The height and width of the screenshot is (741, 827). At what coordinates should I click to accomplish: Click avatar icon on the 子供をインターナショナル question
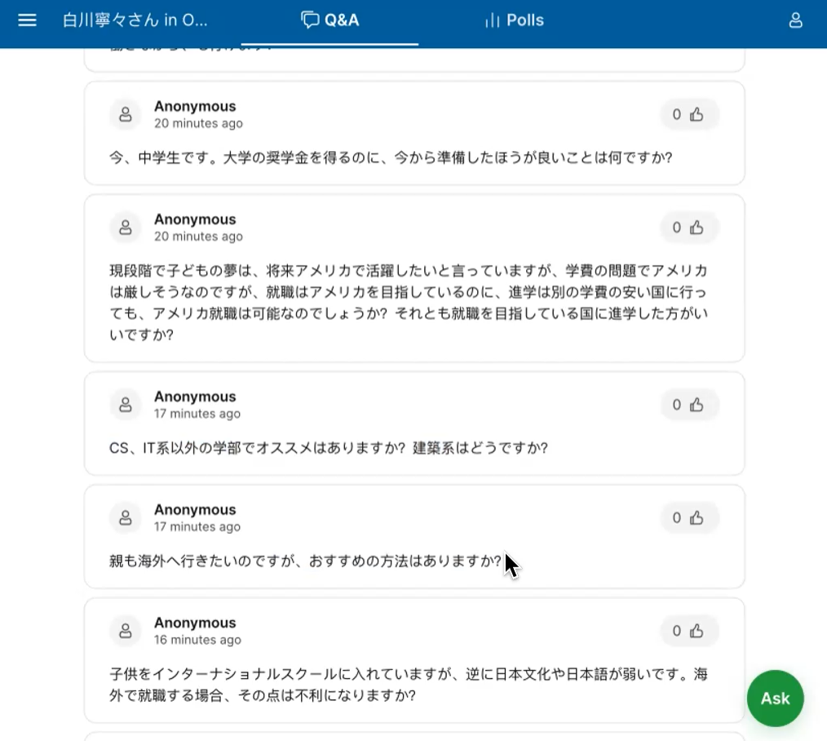pos(126,630)
